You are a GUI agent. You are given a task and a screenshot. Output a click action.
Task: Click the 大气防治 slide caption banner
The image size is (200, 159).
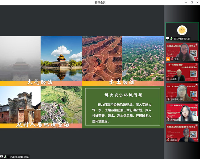[41, 83]
